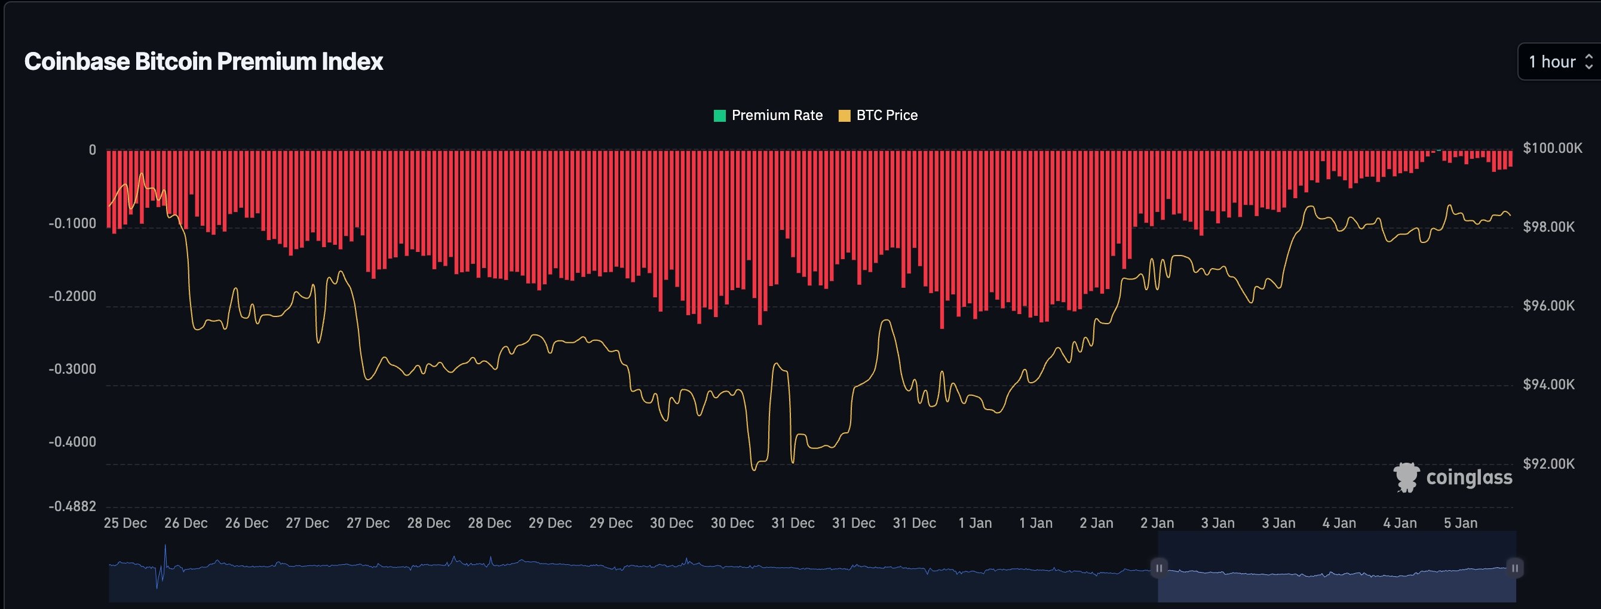Click the Coinbase Bitcoin Premium Index title
1601x609 pixels.
click(204, 61)
